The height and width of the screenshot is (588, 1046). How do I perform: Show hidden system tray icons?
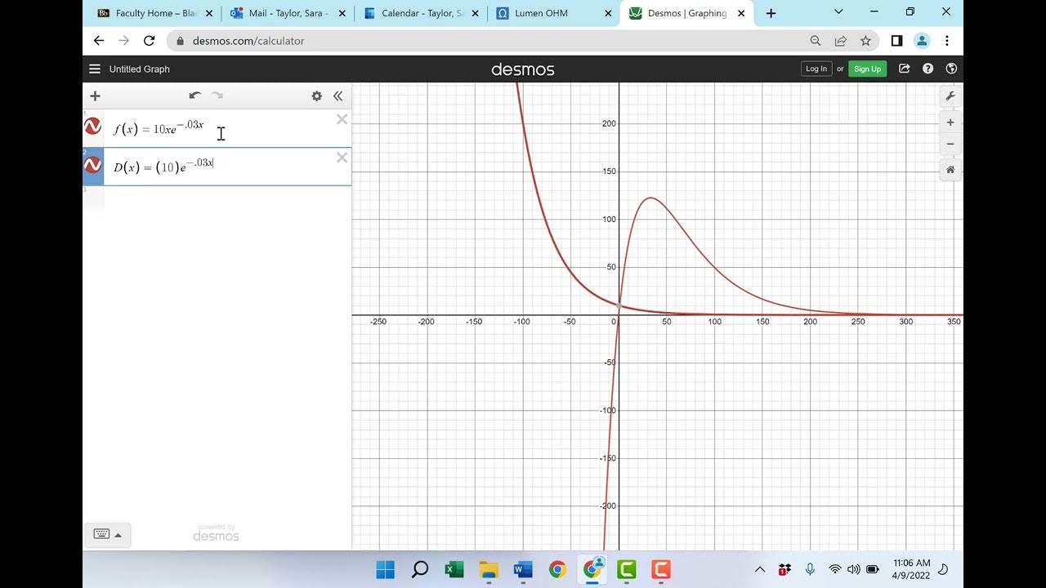760,569
